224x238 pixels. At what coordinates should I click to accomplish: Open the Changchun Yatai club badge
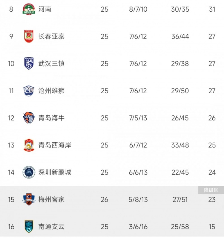coord(29,36)
